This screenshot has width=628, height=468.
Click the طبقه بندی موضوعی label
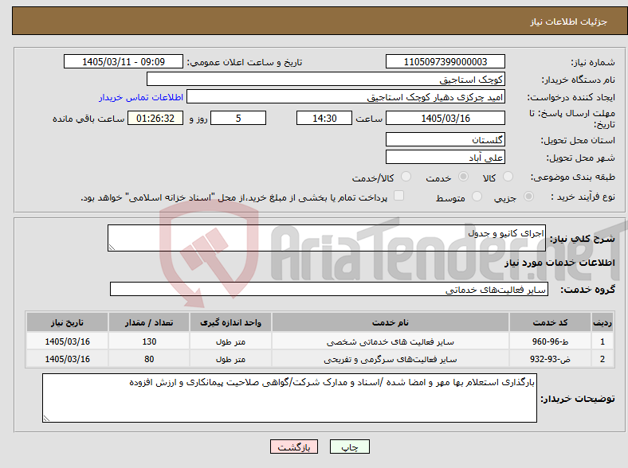coord(573,177)
